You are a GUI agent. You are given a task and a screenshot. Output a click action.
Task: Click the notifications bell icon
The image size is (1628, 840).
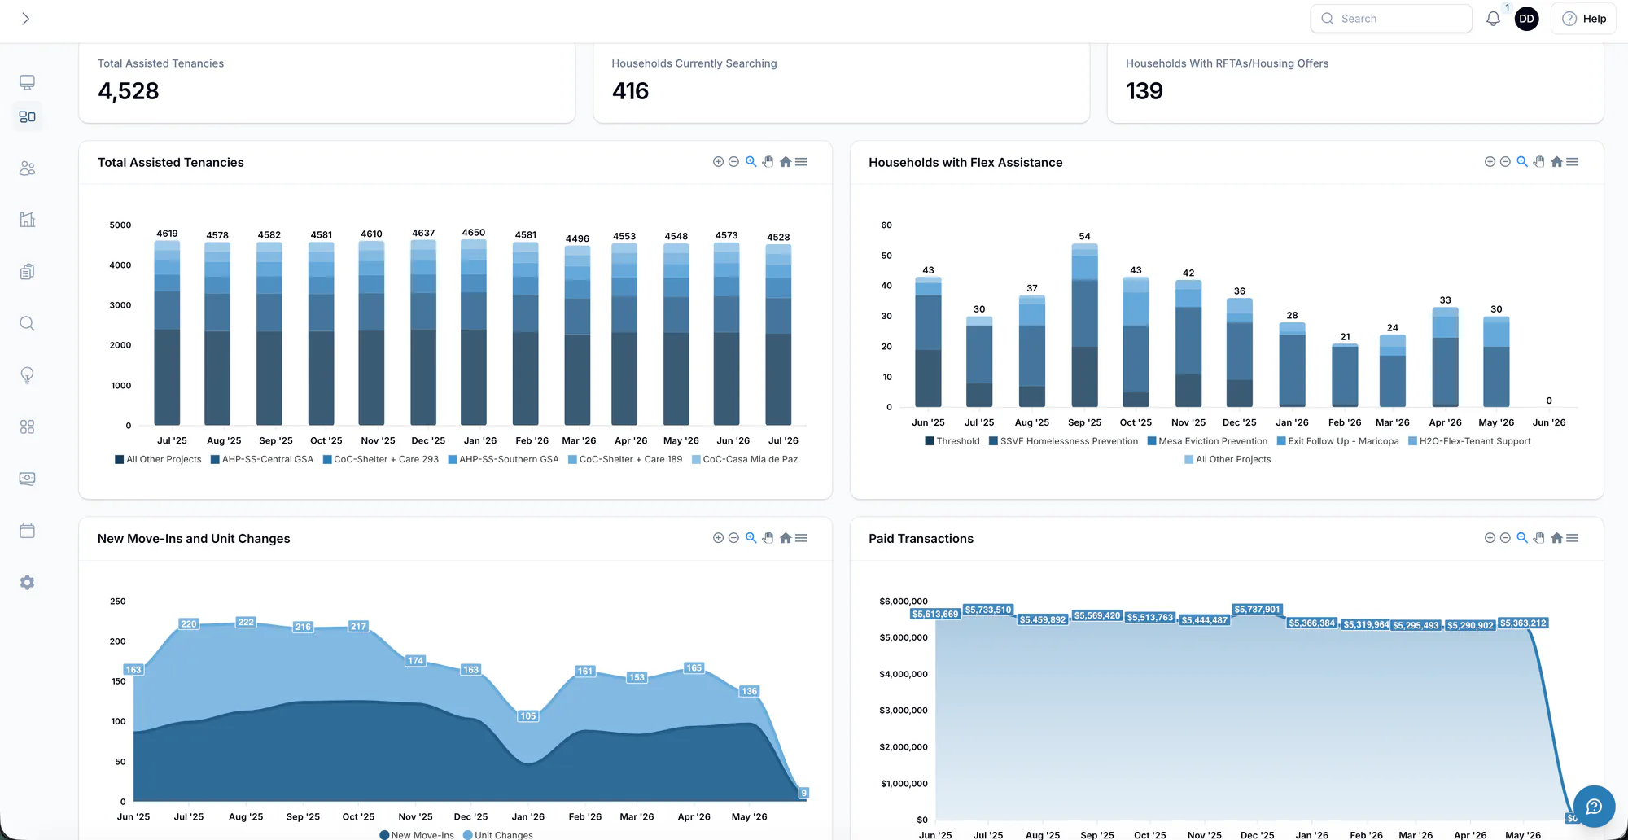click(1493, 19)
